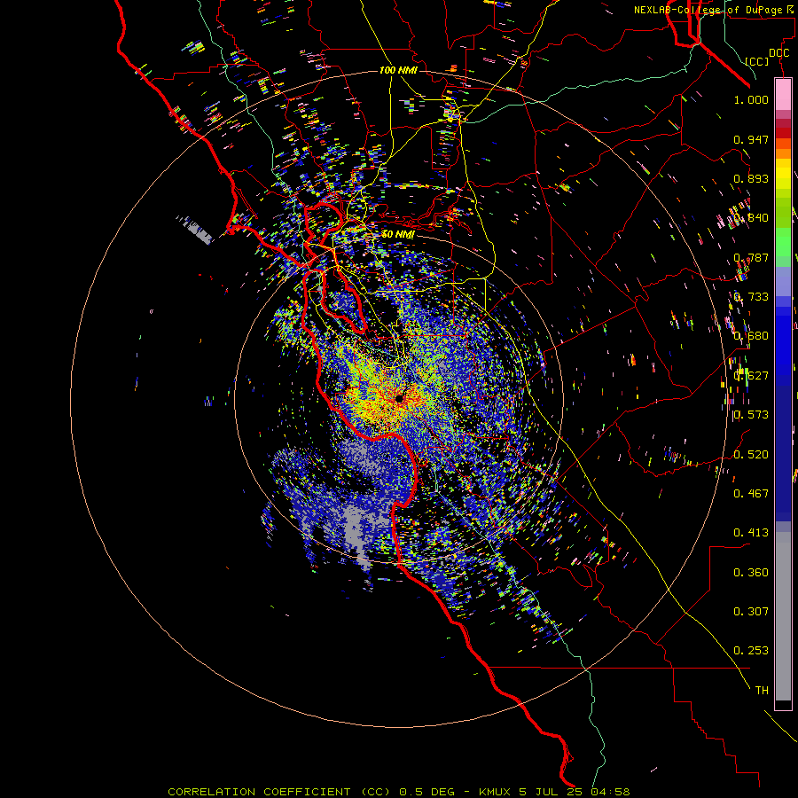Click the 100 NMI range ring label
Viewport: 798px width, 798px height.
point(398,70)
